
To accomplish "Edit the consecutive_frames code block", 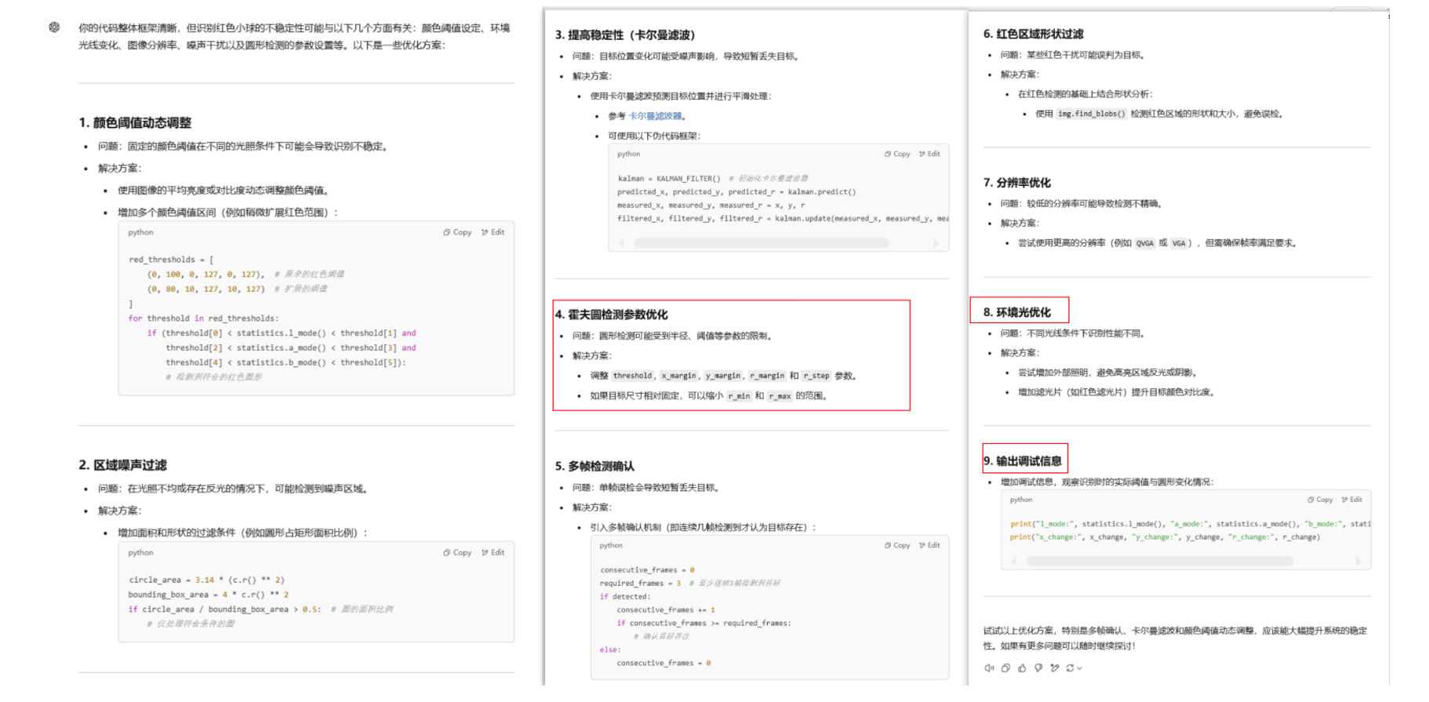I will pos(929,545).
